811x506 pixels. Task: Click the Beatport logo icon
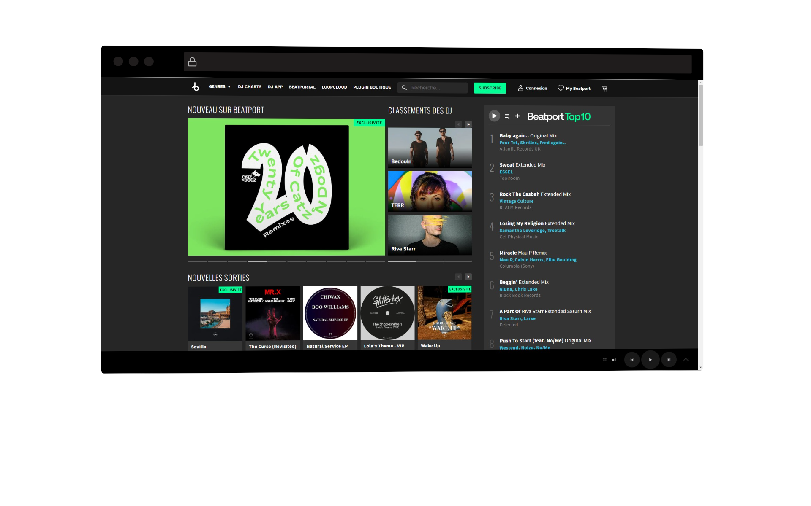coord(196,87)
